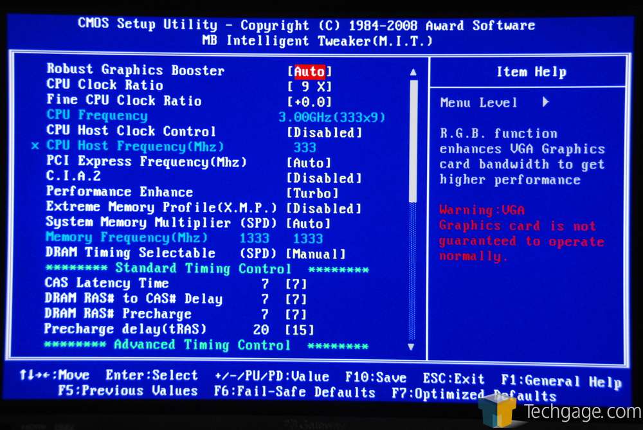Screen dimensions: 643x430
Task: Select the System Memory Multiplier label
Action: pos(138,222)
